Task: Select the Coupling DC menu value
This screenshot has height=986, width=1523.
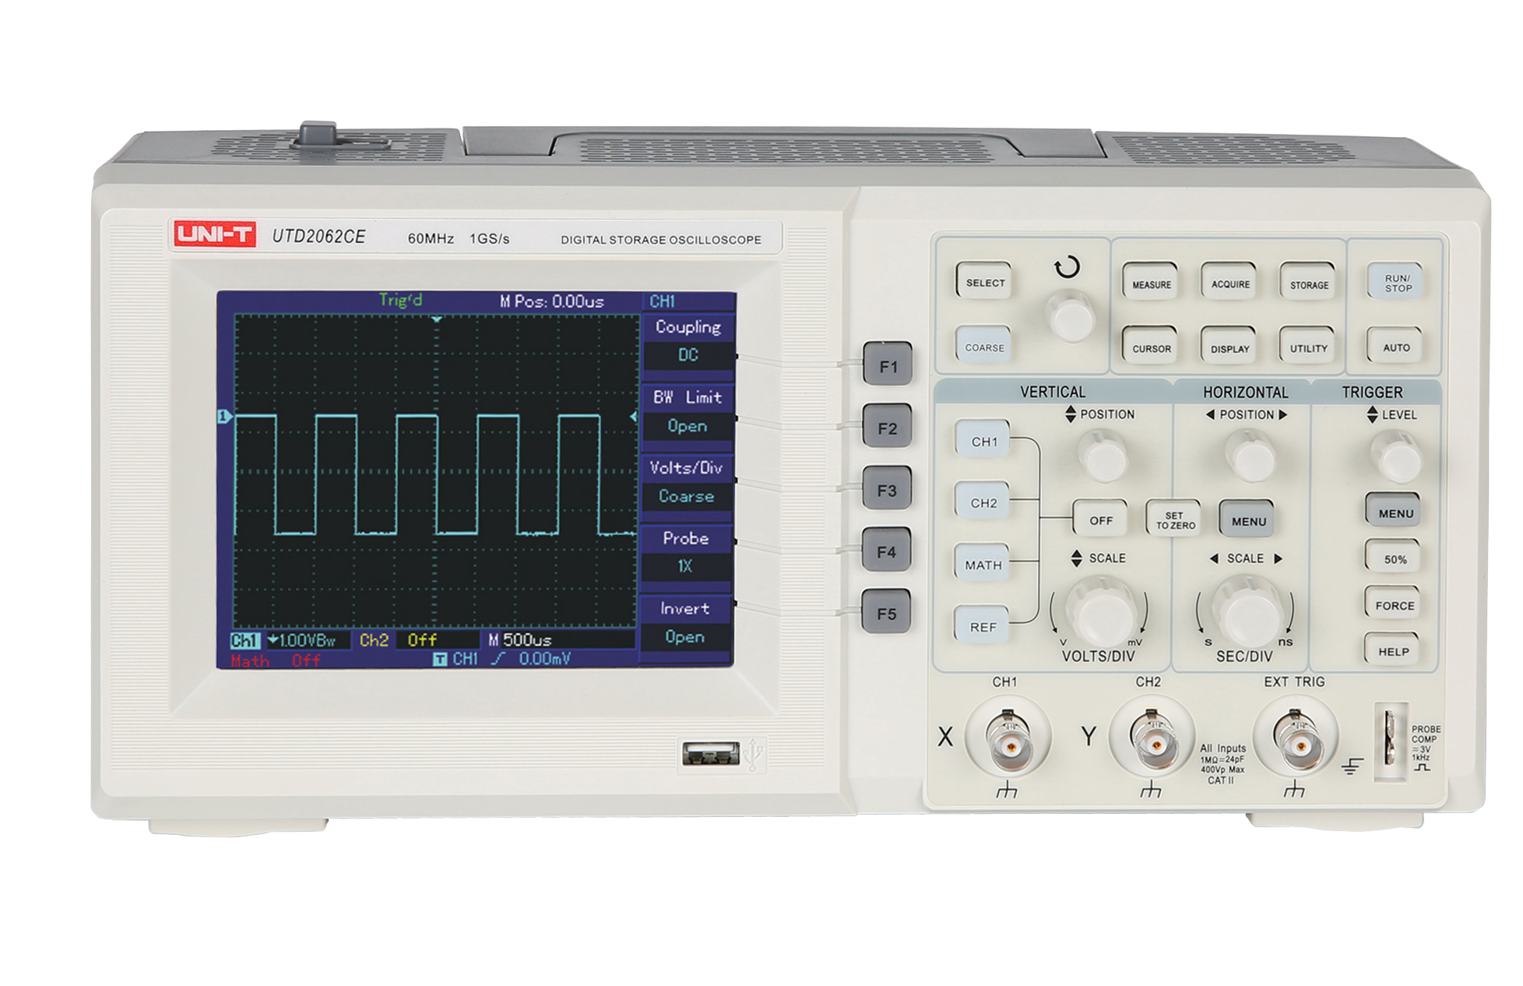Action: (688, 355)
